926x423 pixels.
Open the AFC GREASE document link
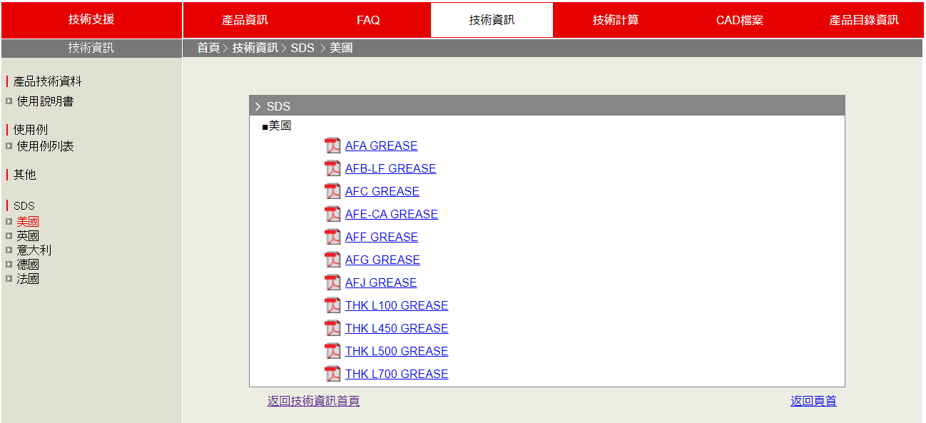382,191
